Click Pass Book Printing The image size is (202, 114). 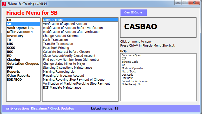tap(80, 48)
